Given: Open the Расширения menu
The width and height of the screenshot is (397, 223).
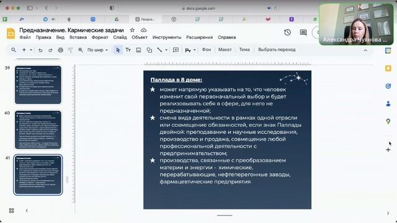Looking at the screenshot, I should click(200, 37).
